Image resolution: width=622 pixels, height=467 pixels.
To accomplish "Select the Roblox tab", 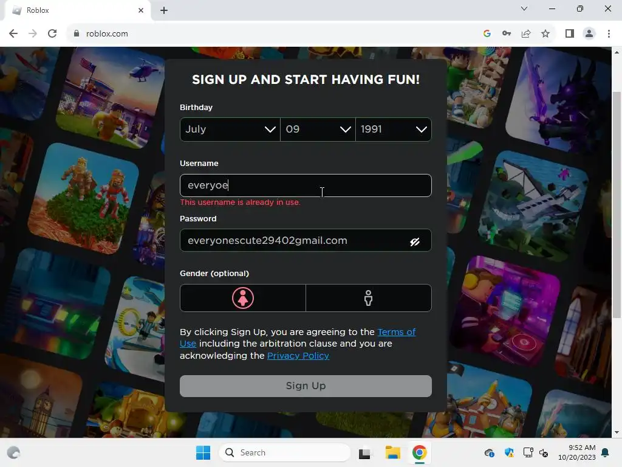I will coord(77,10).
